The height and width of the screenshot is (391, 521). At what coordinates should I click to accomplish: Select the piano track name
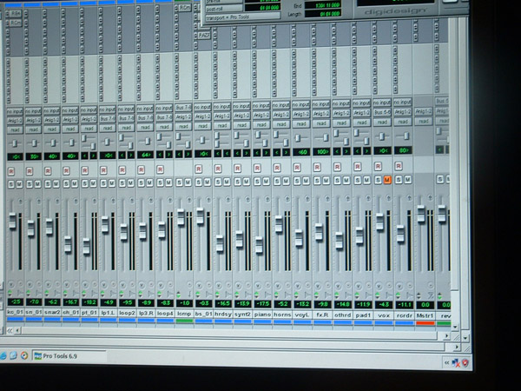tap(262, 314)
